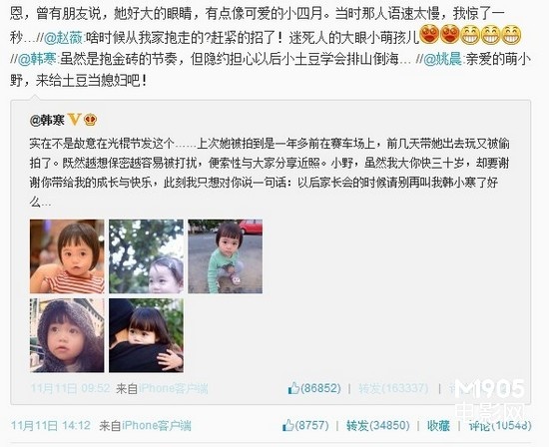Like the original post with 86852 likes

click(x=314, y=388)
